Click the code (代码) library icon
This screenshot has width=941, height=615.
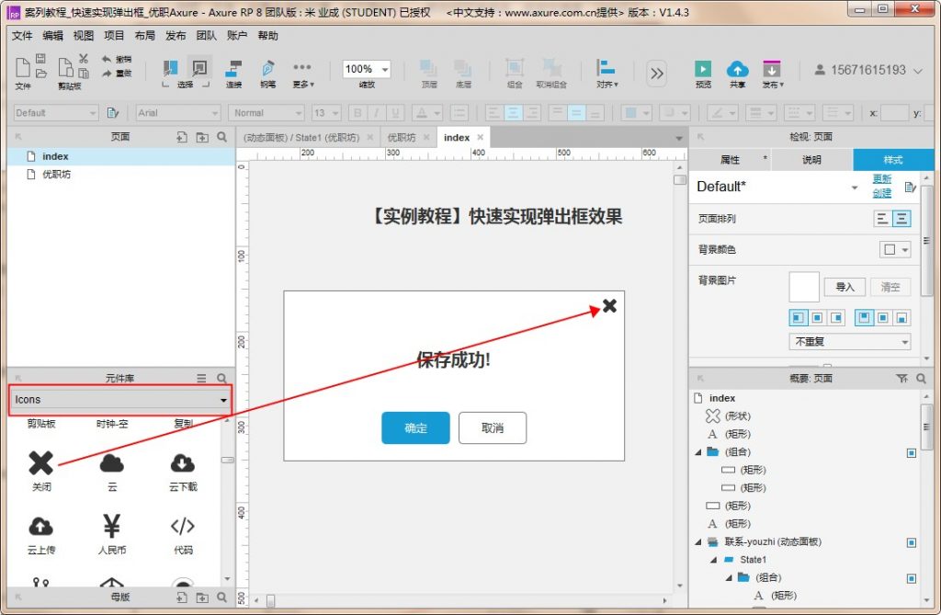click(183, 527)
